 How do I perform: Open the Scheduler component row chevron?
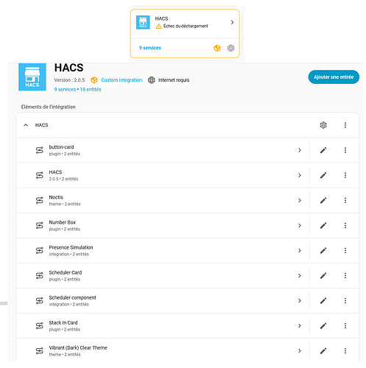click(300, 301)
